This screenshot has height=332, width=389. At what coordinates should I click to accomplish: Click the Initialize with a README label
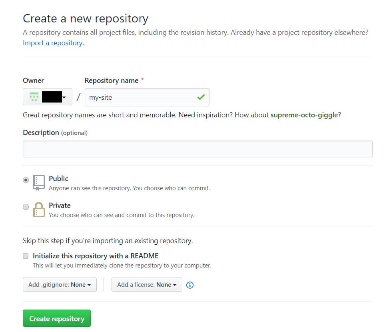click(96, 256)
